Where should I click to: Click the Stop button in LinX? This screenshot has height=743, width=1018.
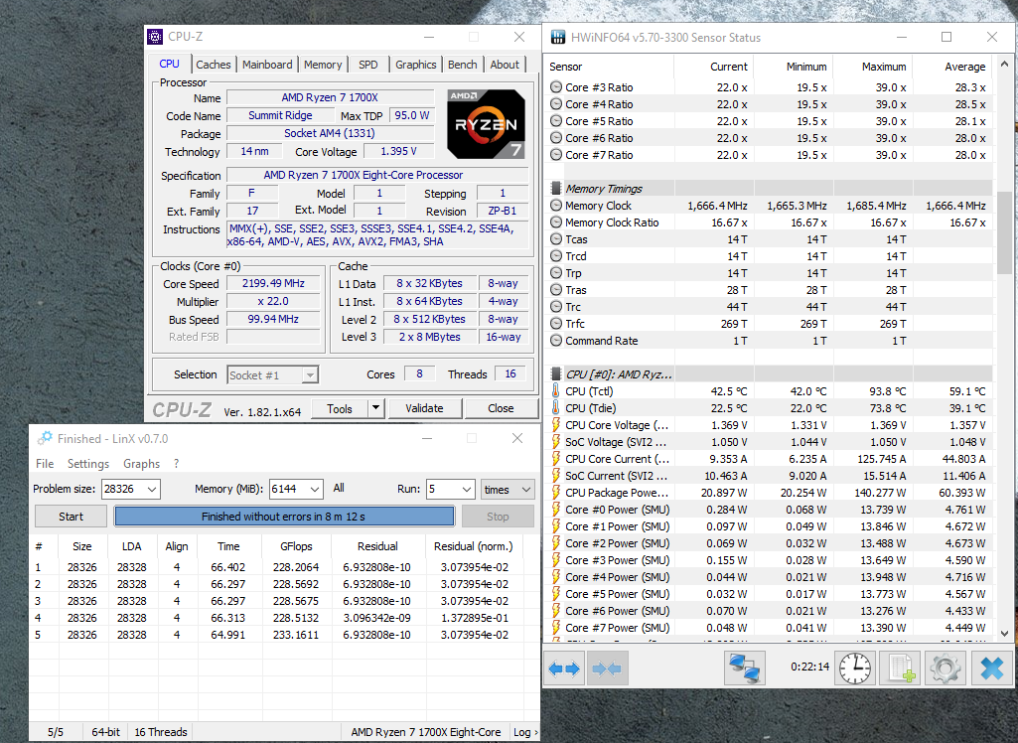click(498, 517)
